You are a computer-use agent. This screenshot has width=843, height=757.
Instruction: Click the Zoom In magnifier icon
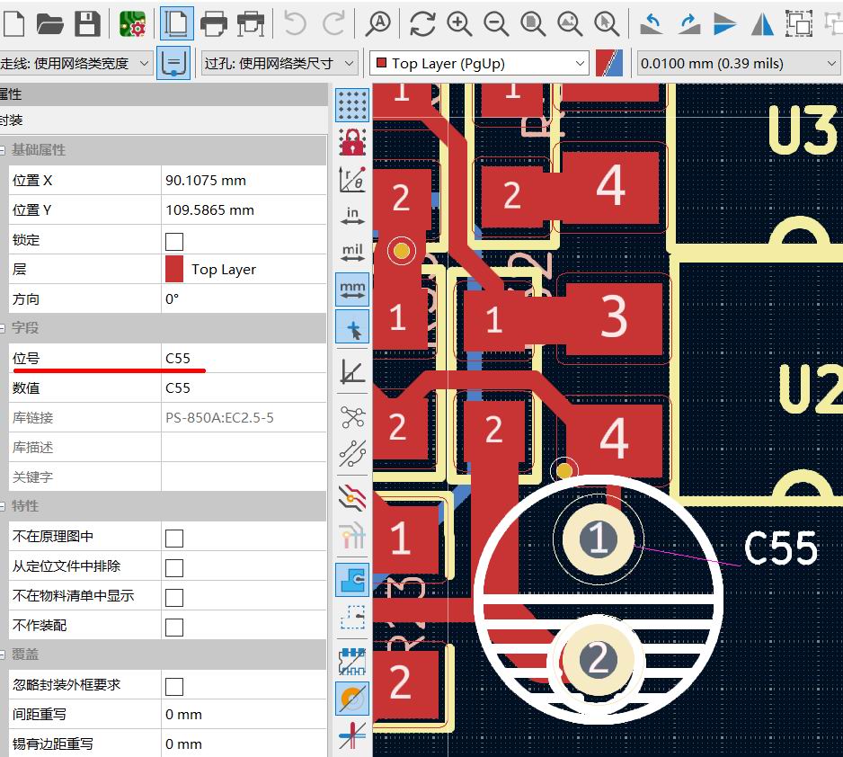[x=460, y=23]
